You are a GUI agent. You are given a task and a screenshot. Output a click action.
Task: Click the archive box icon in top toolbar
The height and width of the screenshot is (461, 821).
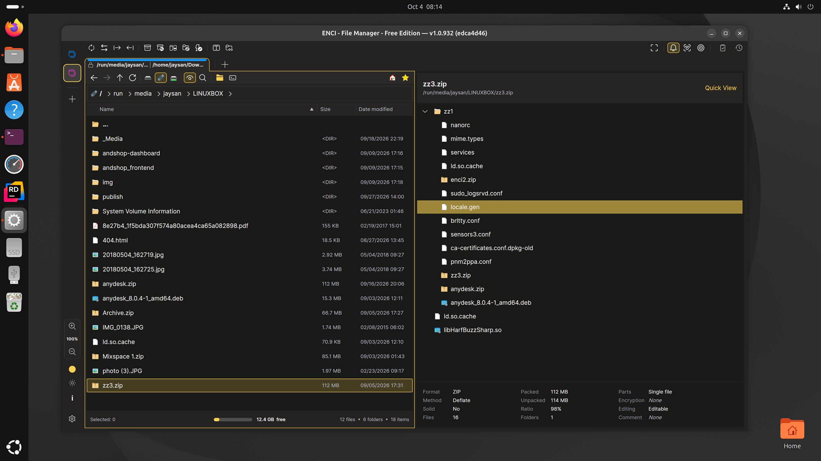coord(147,48)
